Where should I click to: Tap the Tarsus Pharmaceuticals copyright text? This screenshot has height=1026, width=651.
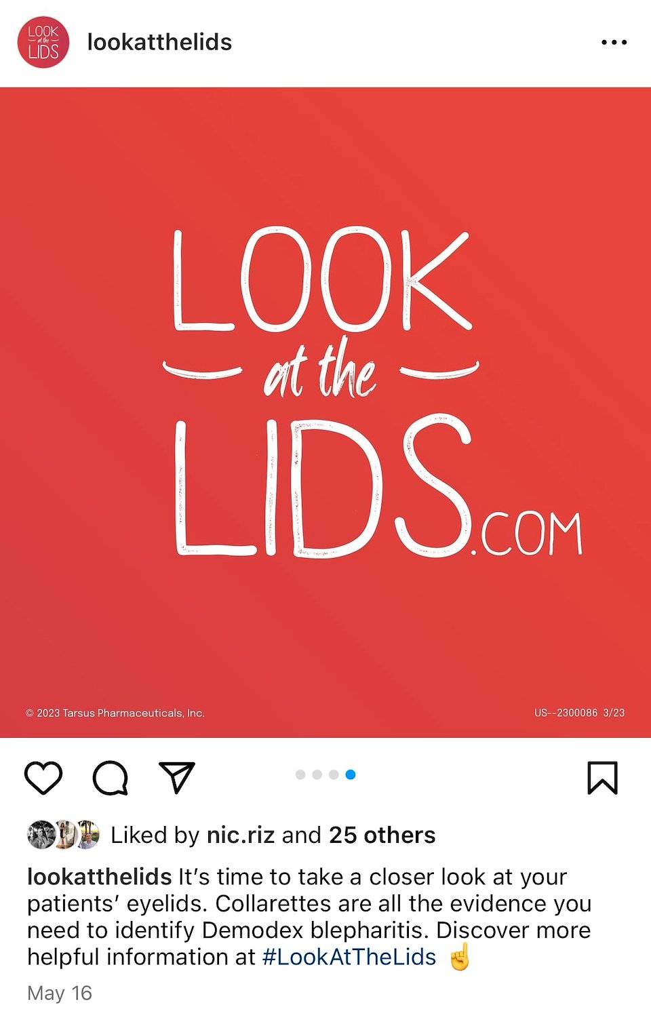tap(115, 713)
